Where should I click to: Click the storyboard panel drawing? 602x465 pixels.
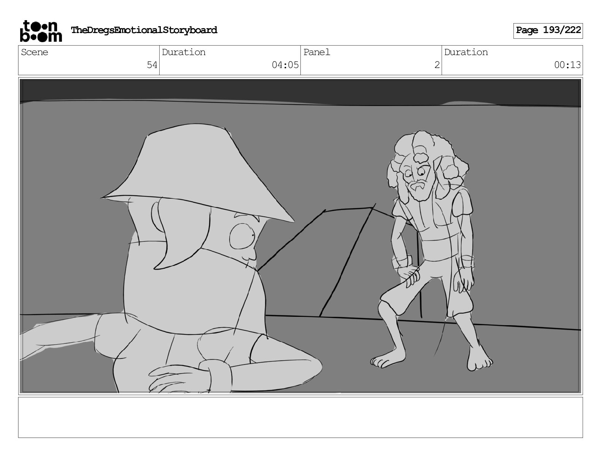point(300,236)
